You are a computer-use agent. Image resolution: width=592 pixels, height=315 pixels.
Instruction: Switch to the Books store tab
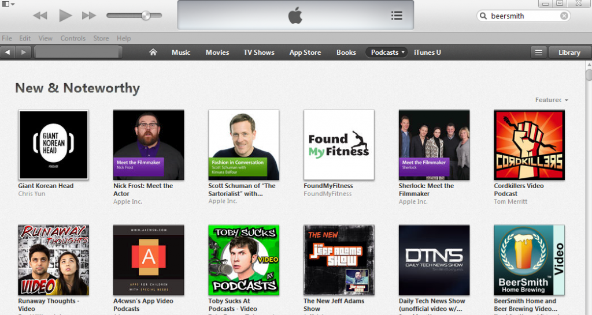pyautogui.click(x=346, y=52)
